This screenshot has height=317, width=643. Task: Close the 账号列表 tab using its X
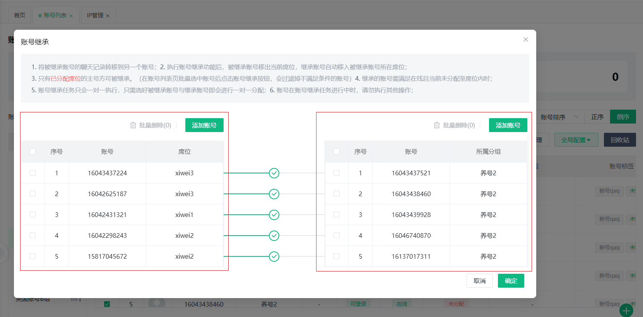[71, 16]
